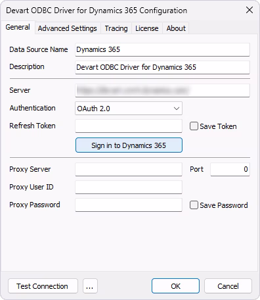Click the ellipsis button beside Test Connection

(90, 286)
